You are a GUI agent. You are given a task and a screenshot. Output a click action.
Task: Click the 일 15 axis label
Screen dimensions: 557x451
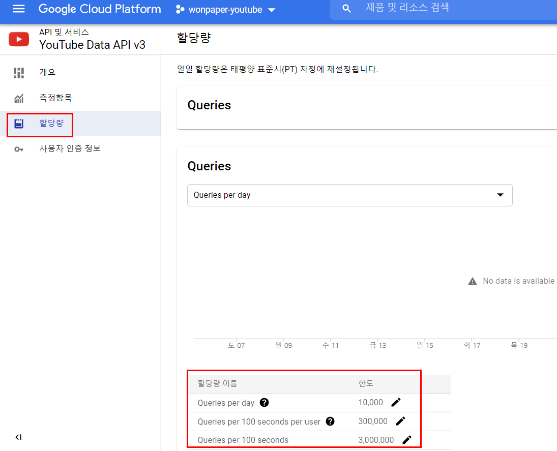[x=425, y=345]
